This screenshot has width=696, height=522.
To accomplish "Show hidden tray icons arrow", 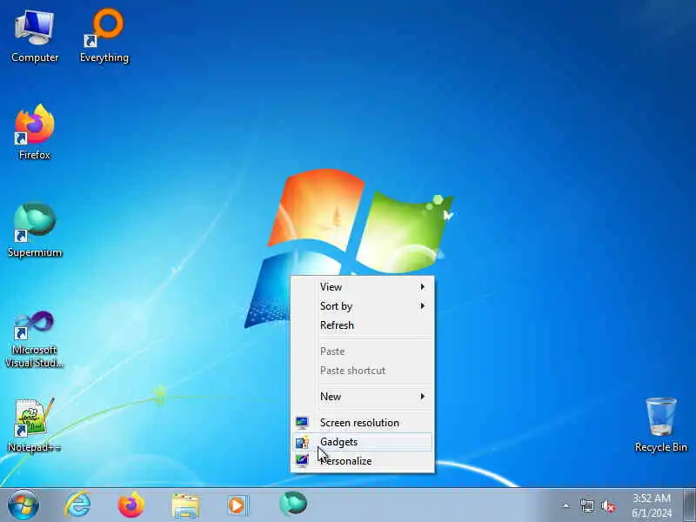I will (566, 505).
